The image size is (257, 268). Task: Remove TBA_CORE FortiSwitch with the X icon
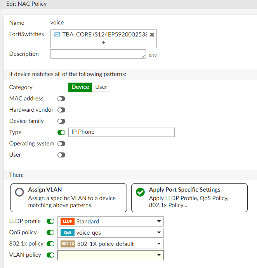click(x=152, y=35)
